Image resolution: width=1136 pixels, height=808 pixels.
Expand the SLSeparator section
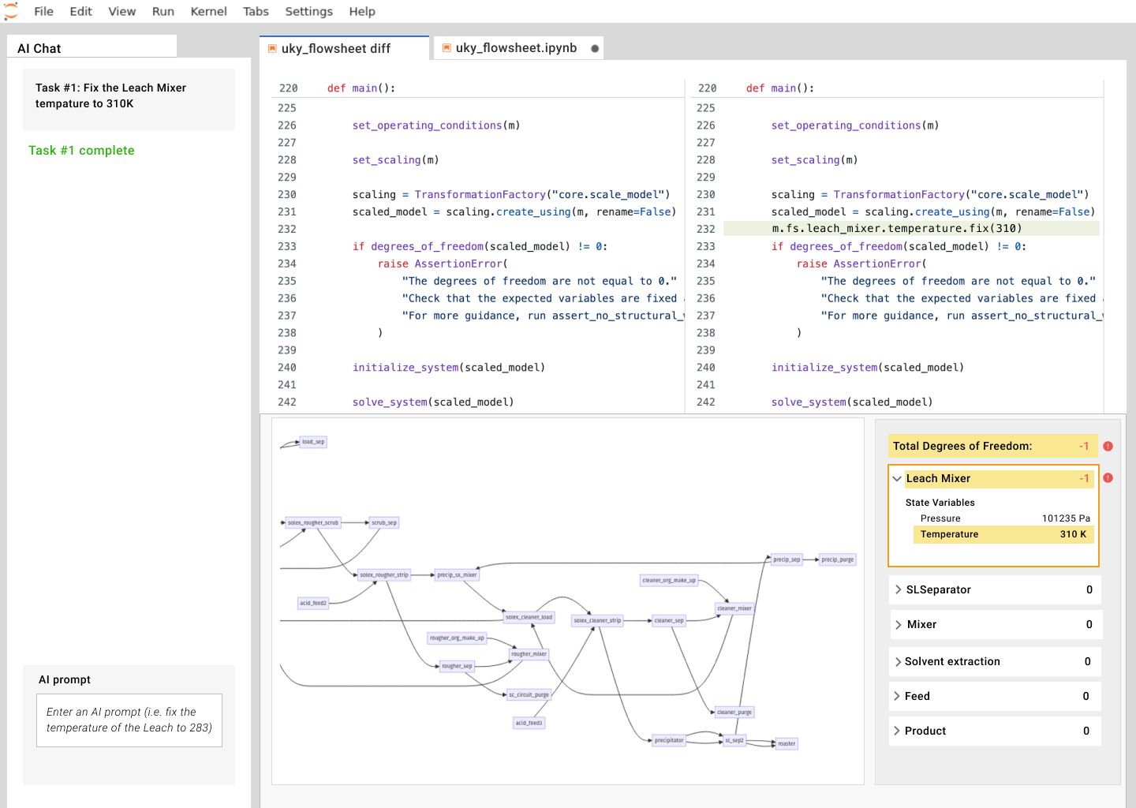click(898, 590)
